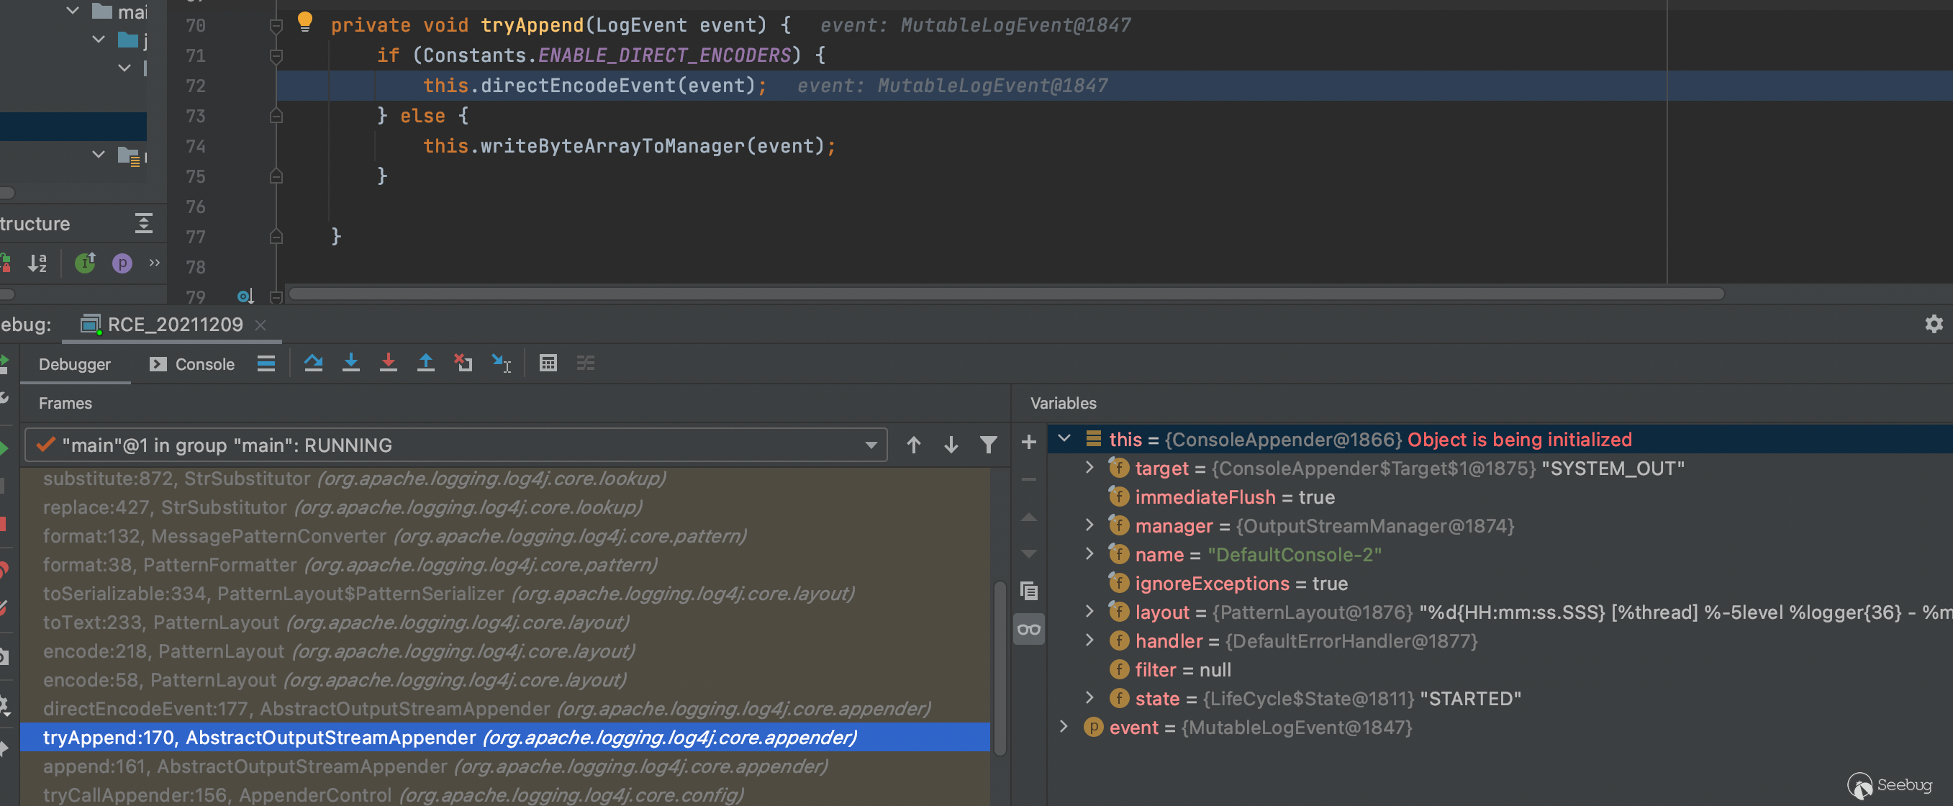Toggle the sort alphabetically button in Structure

coord(37,263)
